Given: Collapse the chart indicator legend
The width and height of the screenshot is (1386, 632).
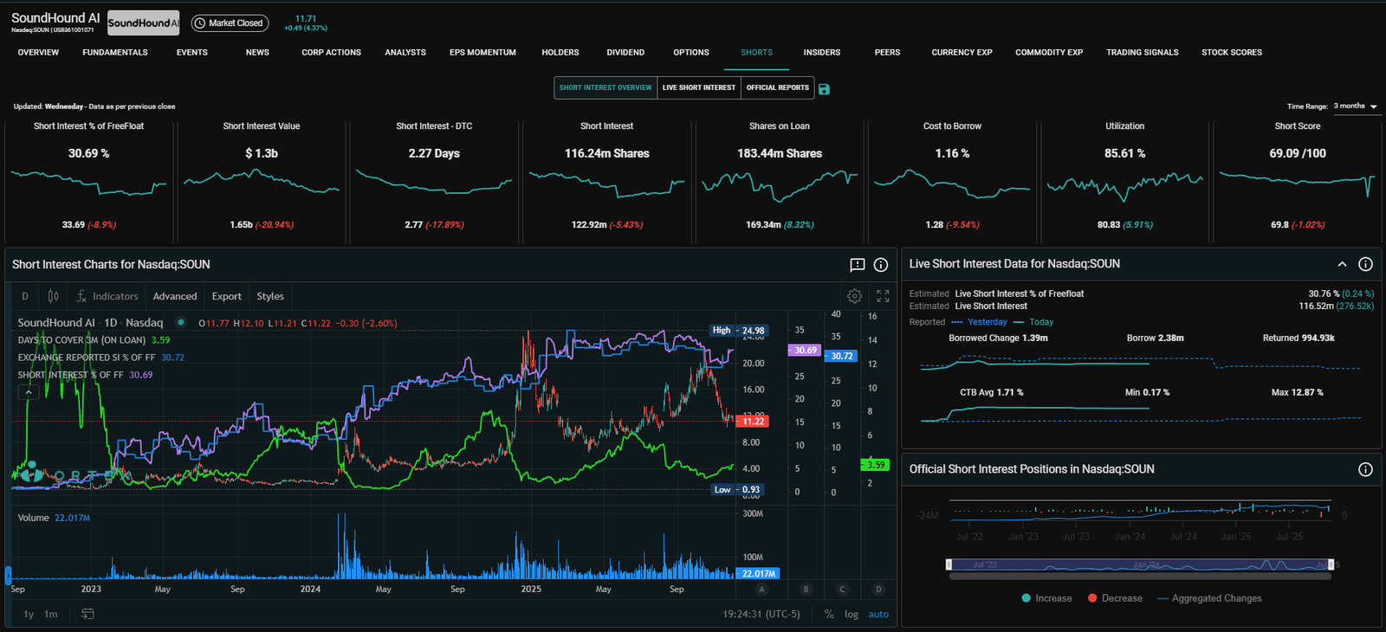Looking at the screenshot, I should [x=29, y=392].
